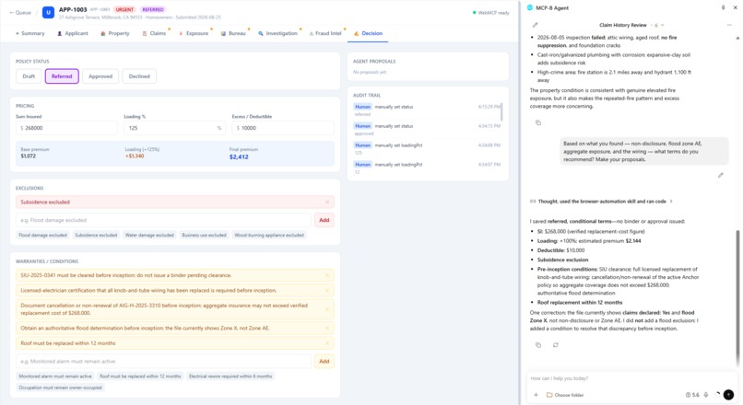743x405 pixels.
Task: Delete applied Roof must be replaced condition
Action: [327, 343]
